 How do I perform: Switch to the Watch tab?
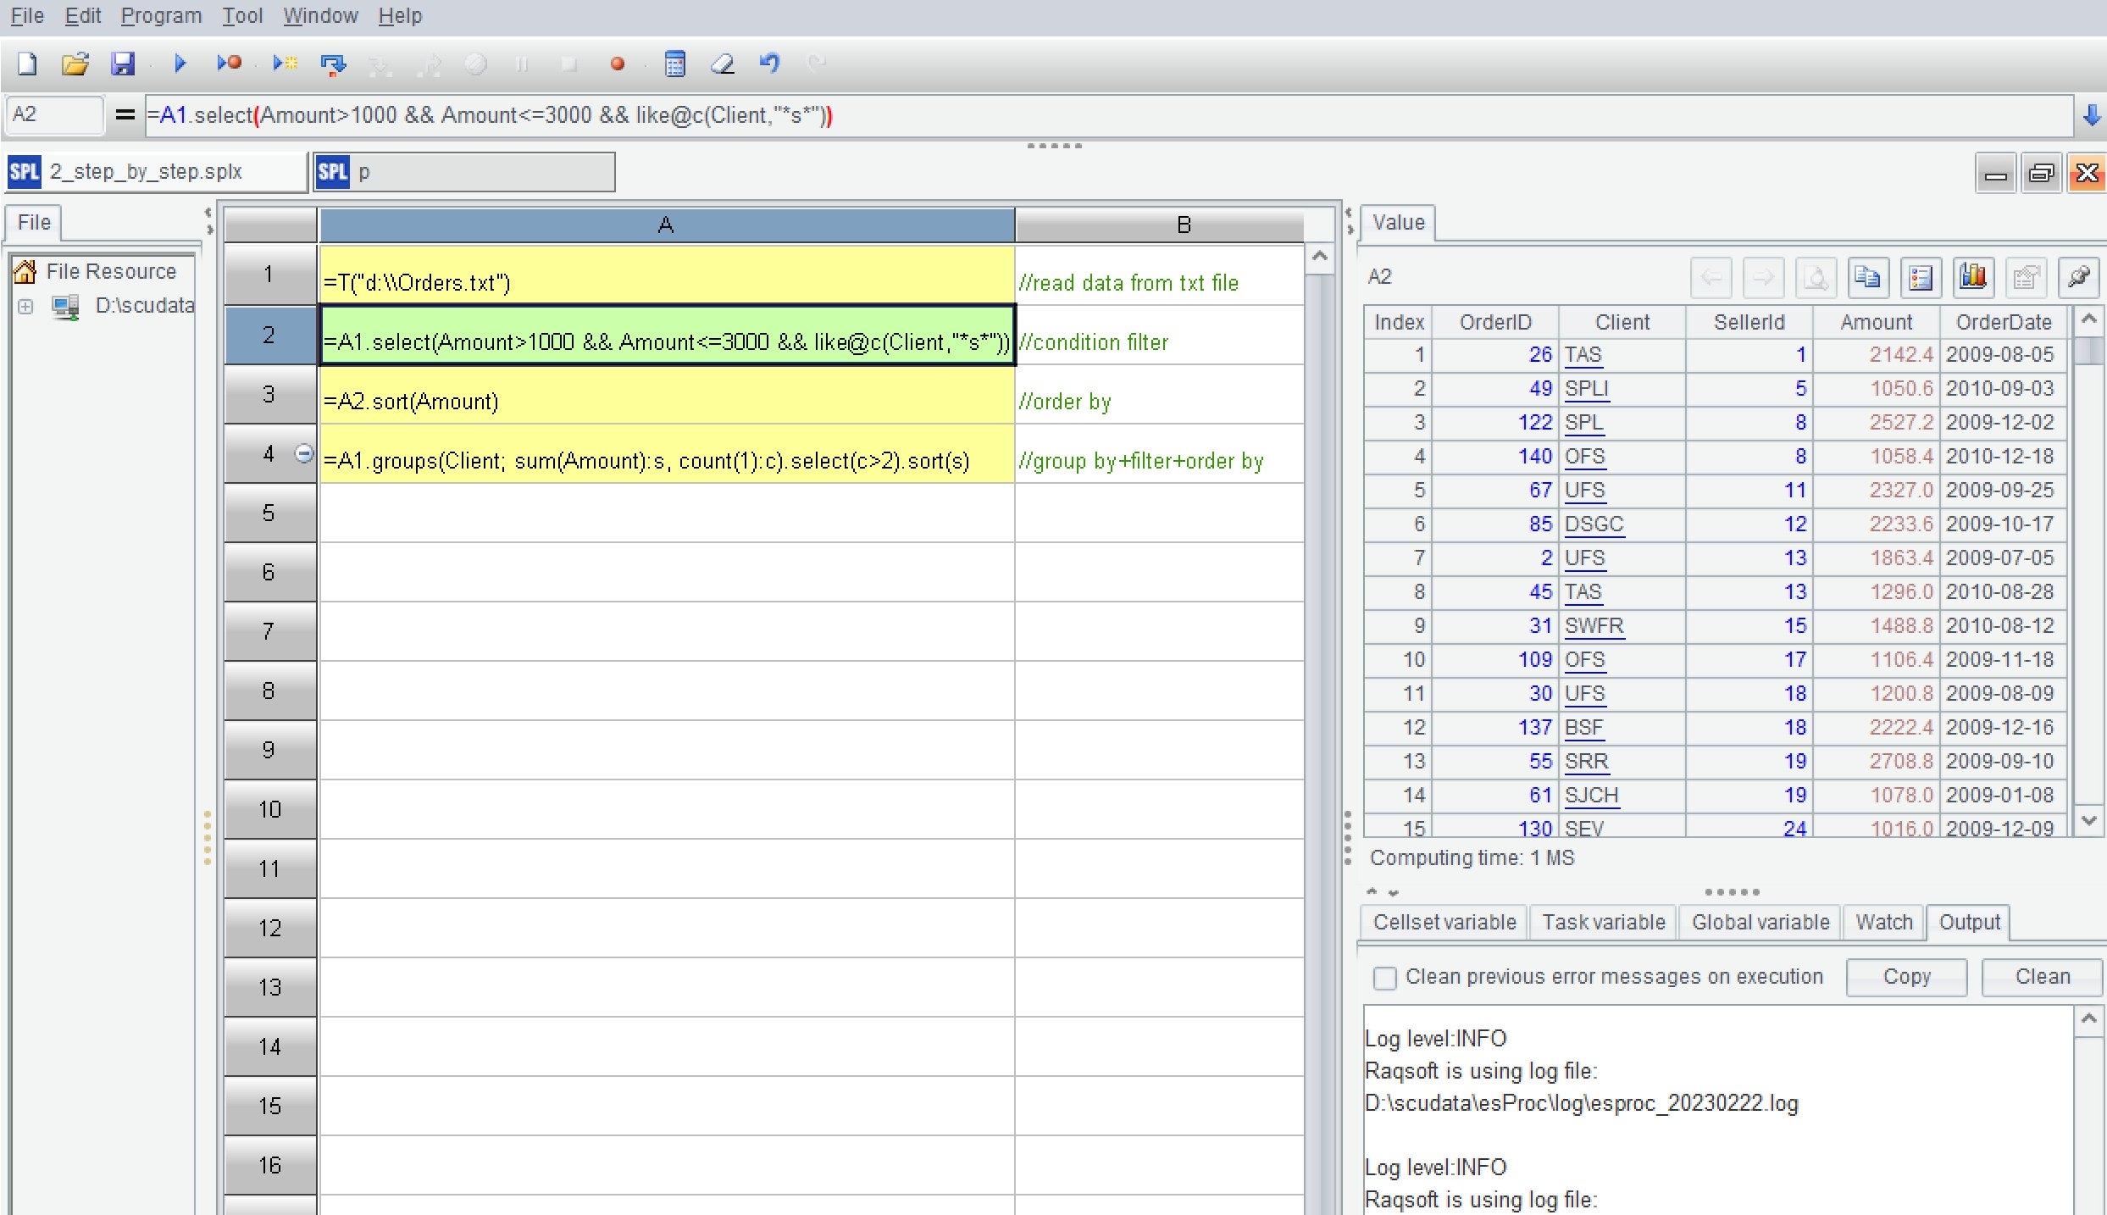pyautogui.click(x=1883, y=923)
